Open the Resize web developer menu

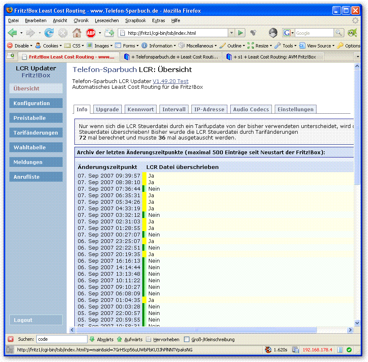[x=260, y=45]
